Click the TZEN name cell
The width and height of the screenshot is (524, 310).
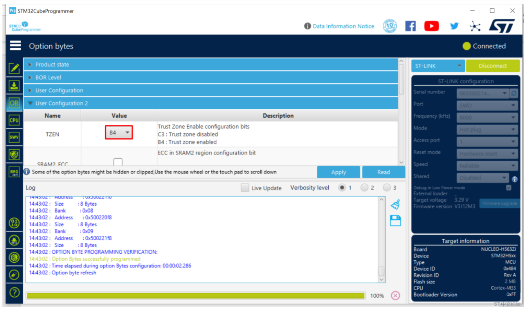[x=52, y=134]
